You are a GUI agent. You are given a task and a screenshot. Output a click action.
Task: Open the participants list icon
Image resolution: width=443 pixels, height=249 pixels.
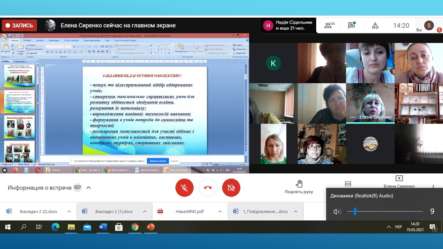(x=329, y=26)
